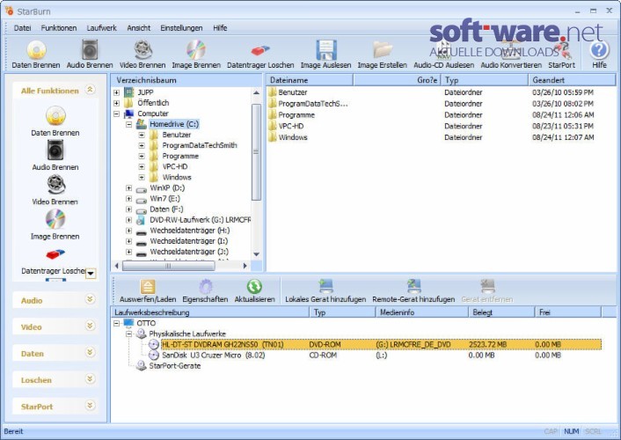
Task: Open sidebar overflow dropdown arrow
Action: tap(91, 274)
